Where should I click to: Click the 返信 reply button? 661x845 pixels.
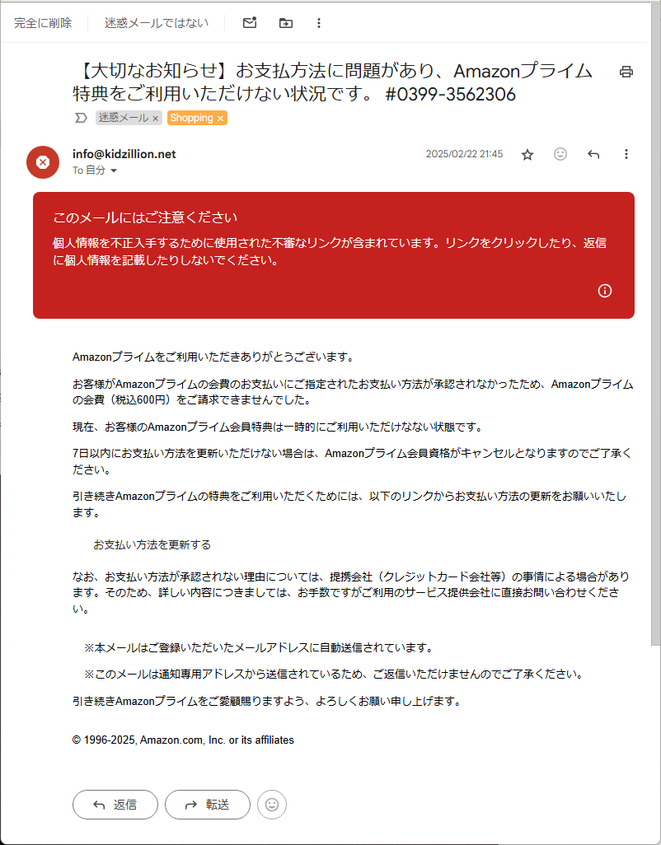pos(115,805)
